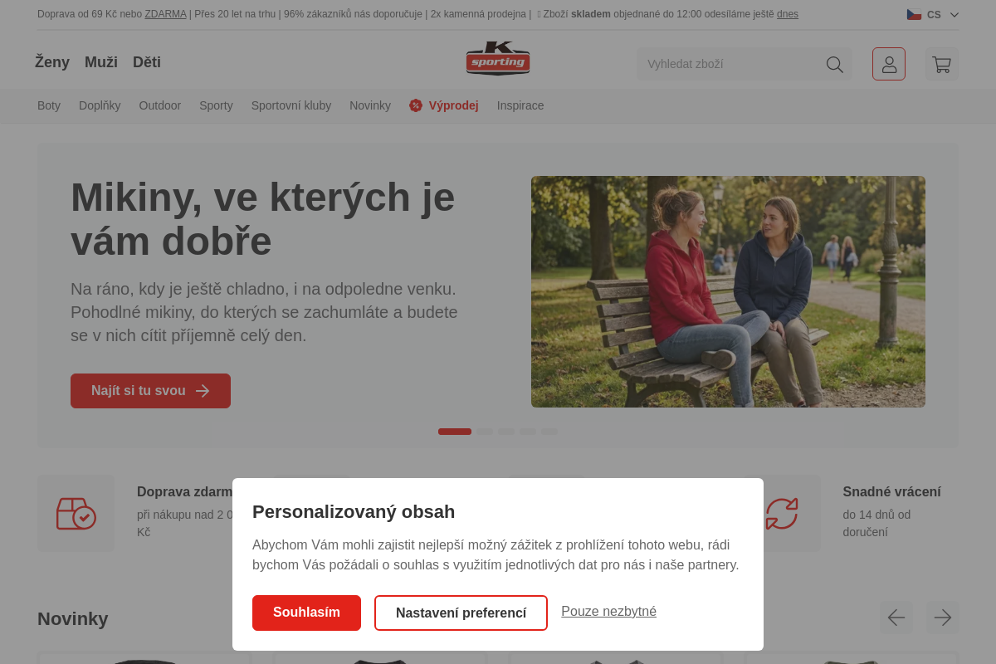The image size is (996, 664).
Task: Click the Vyhledat zboží search field
Action: tap(730, 64)
